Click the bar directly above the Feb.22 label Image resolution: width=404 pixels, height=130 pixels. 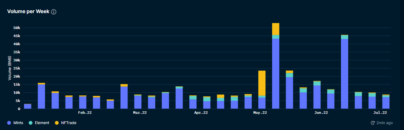pyautogui.click(x=83, y=103)
